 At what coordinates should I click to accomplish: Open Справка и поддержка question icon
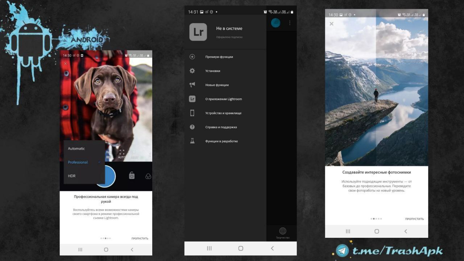click(x=192, y=127)
